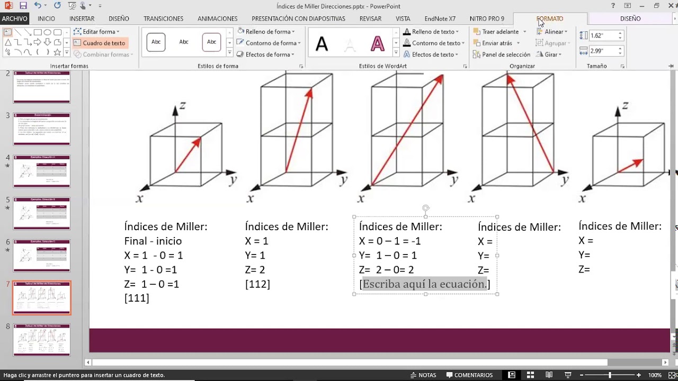
Task: Click Traer adelante button
Action: point(496,32)
